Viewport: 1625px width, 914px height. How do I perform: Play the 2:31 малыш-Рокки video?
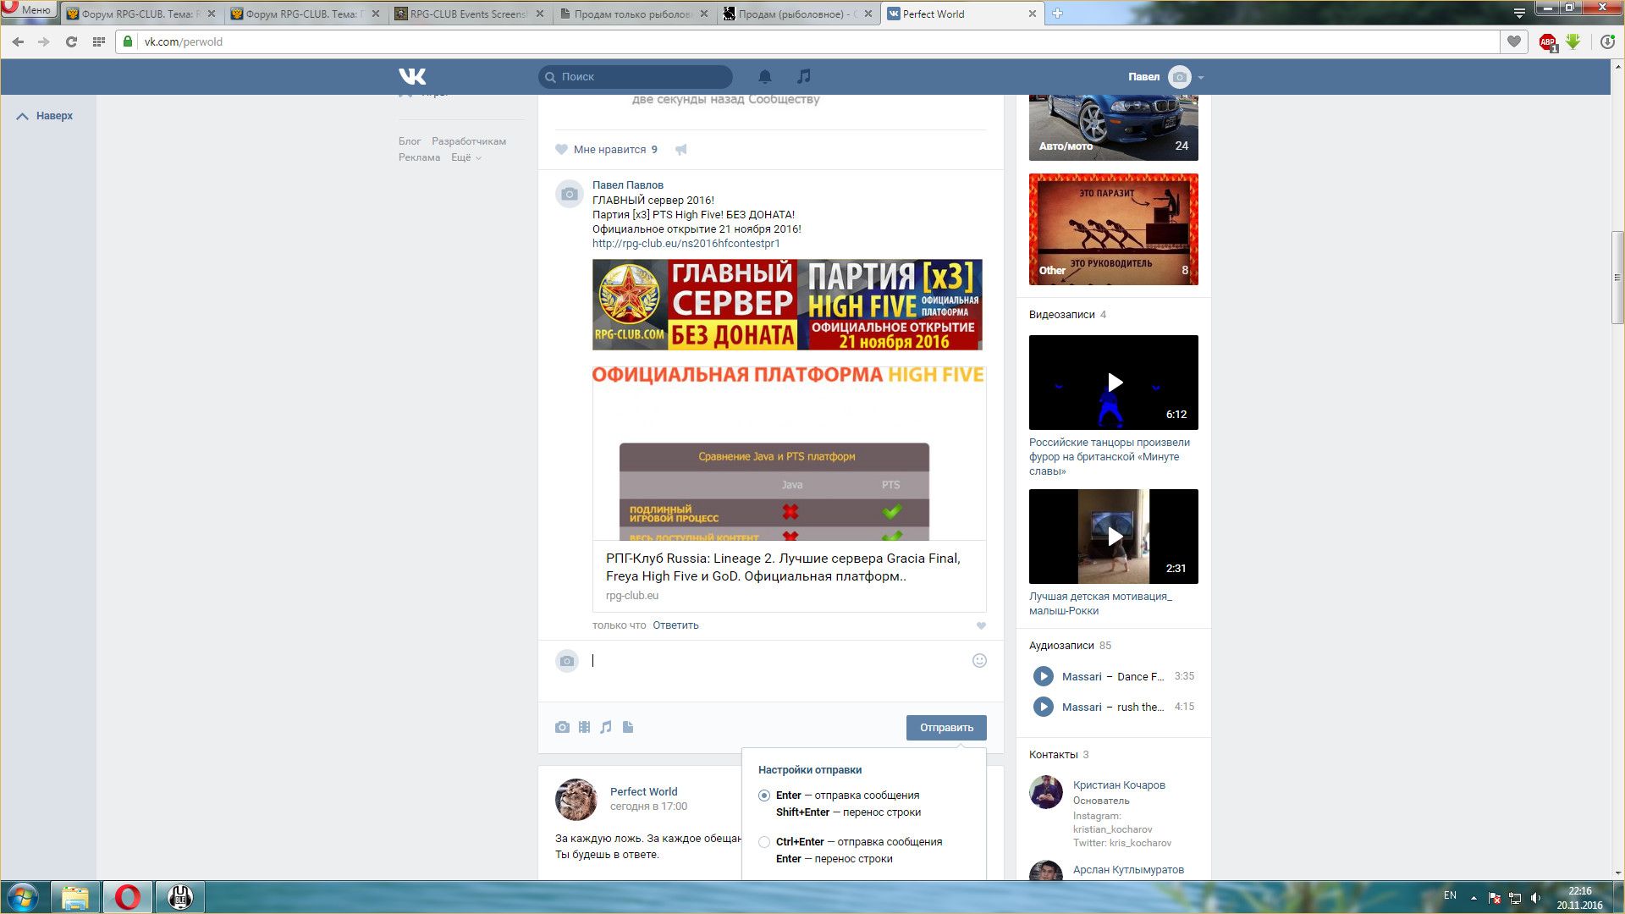pyautogui.click(x=1114, y=537)
